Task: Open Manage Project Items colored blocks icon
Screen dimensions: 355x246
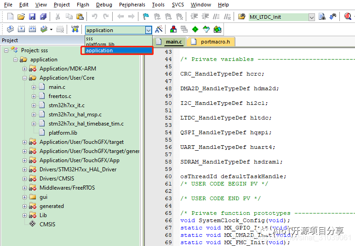Action: click(173, 29)
